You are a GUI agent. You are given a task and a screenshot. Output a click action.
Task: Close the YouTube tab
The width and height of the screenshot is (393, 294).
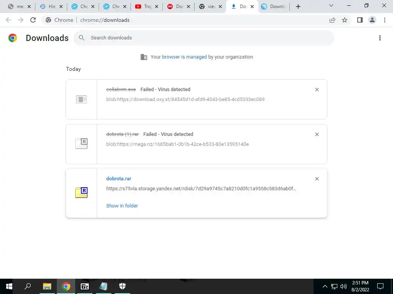coord(157,7)
